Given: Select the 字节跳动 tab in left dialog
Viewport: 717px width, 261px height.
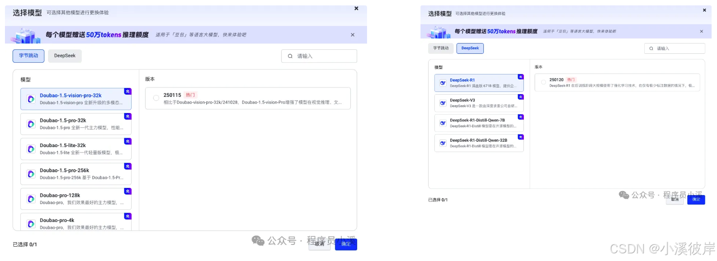Looking at the screenshot, I should (x=28, y=56).
